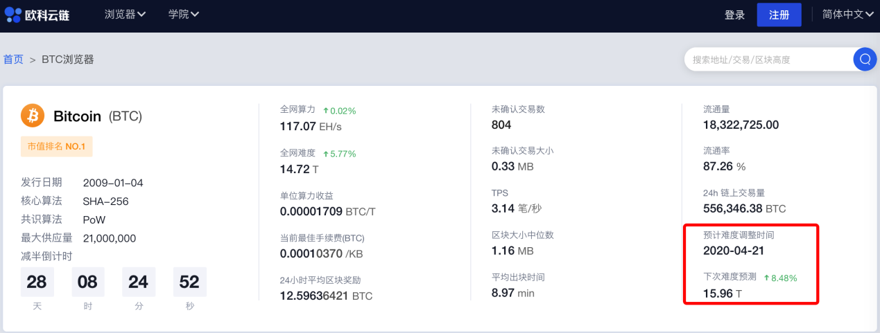Image resolution: width=880 pixels, height=333 pixels.
Task: Click the blue search magnifier button
Action: point(865,60)
